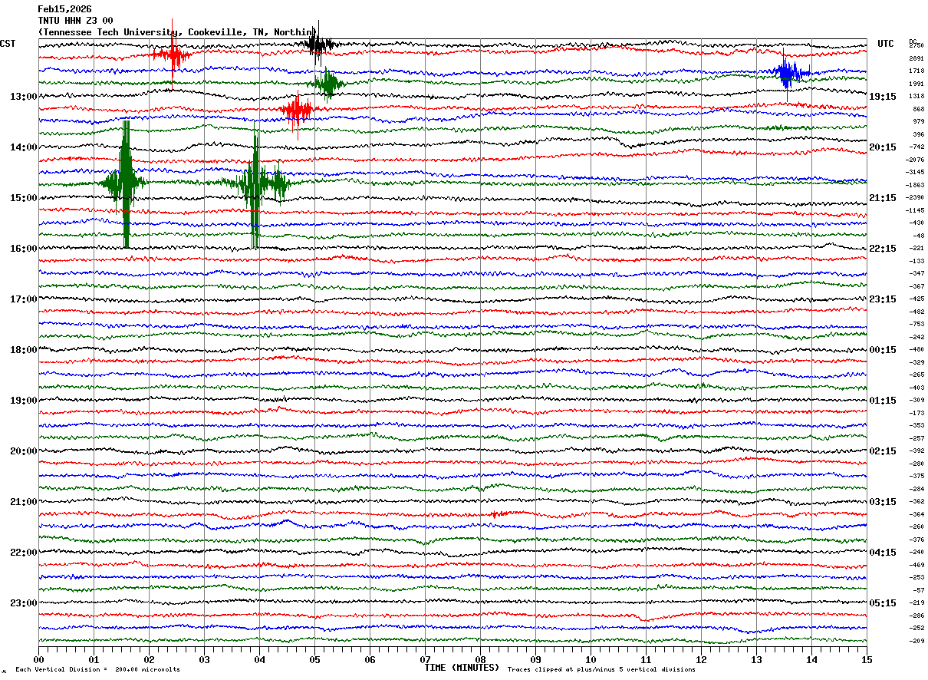Screen dimensions: 928x680
Task: Click the minute 08 tick on the x-axis
Action: pos(480,659)
